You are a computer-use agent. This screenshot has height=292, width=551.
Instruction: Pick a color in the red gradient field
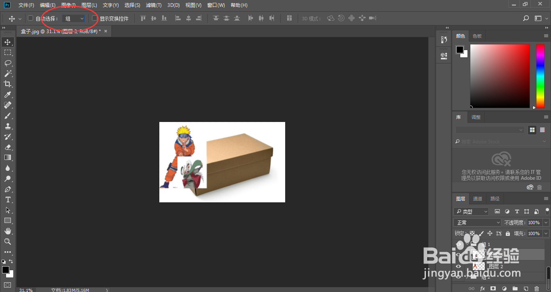click(x=500, y=76)
